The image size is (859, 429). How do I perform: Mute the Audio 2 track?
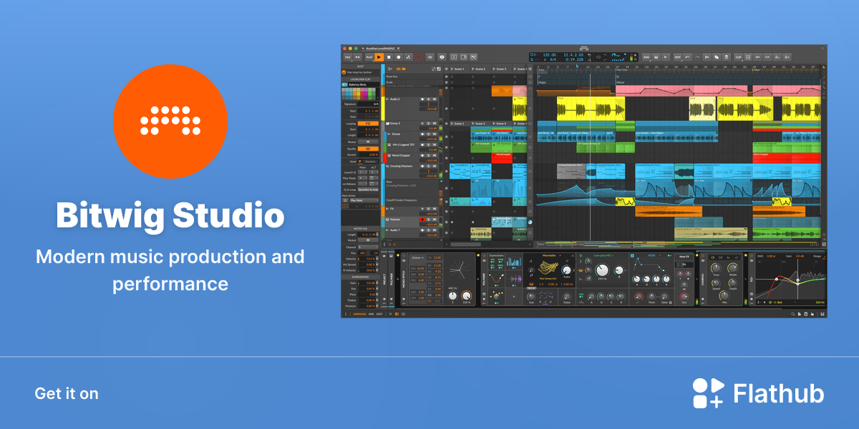click(435, 99)
